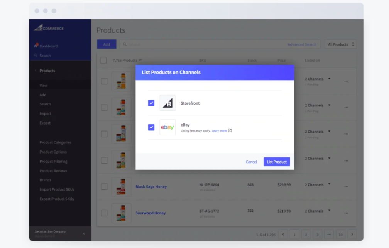Click the search field magnifier icon
Screen dimensions: 389x248
point(125,44)
